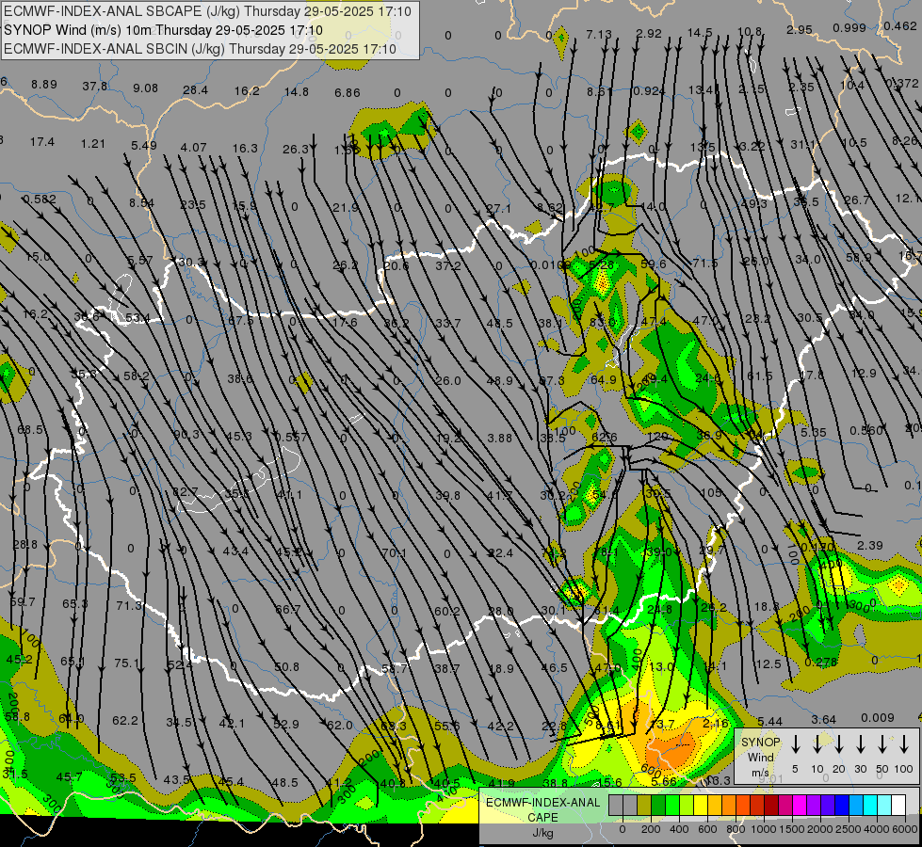This screenshot has width=922, height=847.
Task: Click the 50.8 value on the map
Action: coord(287,666)
